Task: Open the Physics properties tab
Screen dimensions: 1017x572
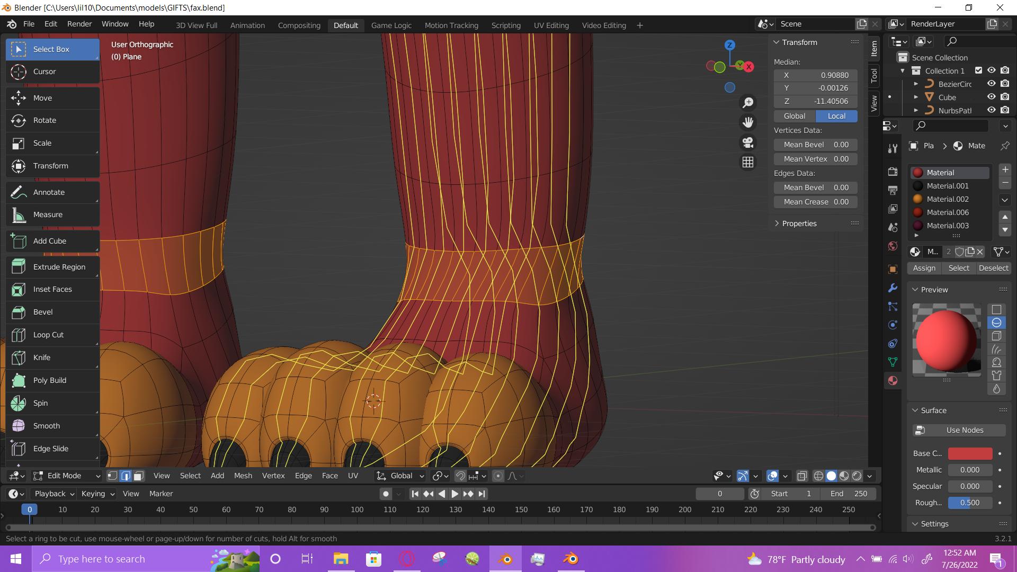Action: (x=893, y=325)
